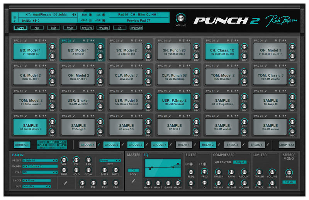Switch to the MAIN tab
309x200 pixels.
coord(20,27)
